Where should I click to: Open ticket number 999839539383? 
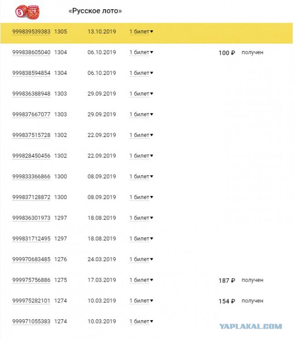coord(31,32)
